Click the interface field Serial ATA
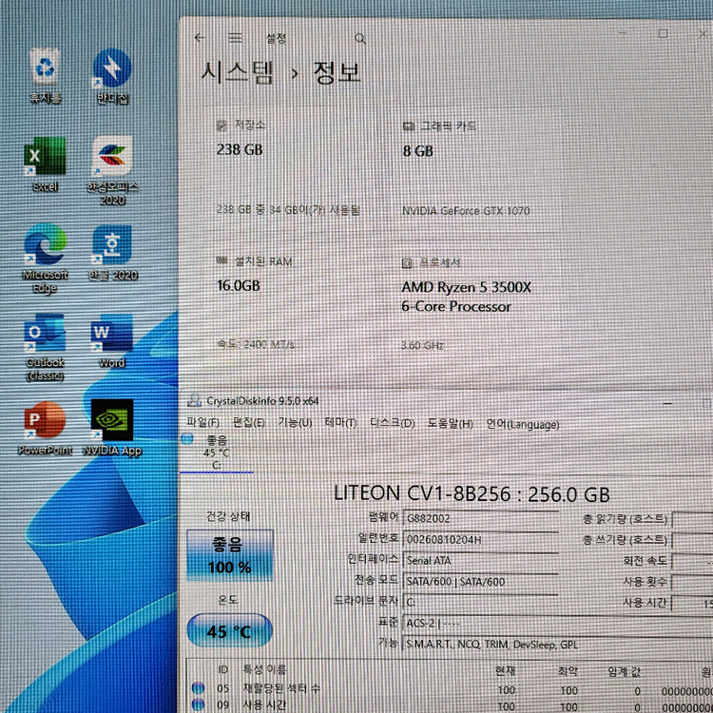Viewport: 713px width, 713px height. pyautogui.click(x=480, y=560)
